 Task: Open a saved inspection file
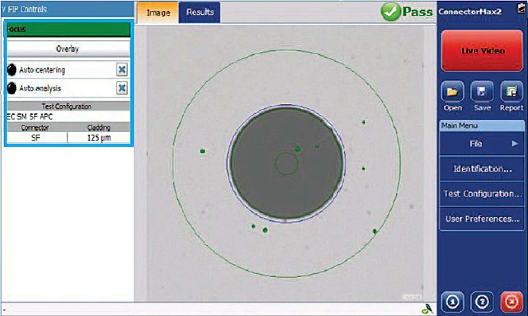pos(452,92)
